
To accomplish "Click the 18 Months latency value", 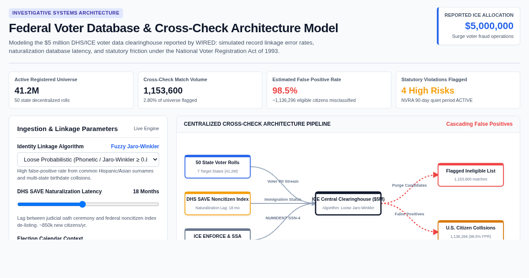I will [x=146, y=192].
